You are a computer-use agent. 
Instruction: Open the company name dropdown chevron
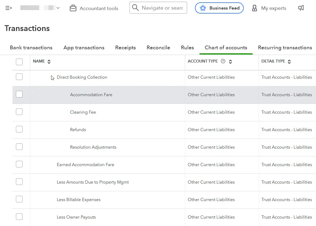click(58, 8)
